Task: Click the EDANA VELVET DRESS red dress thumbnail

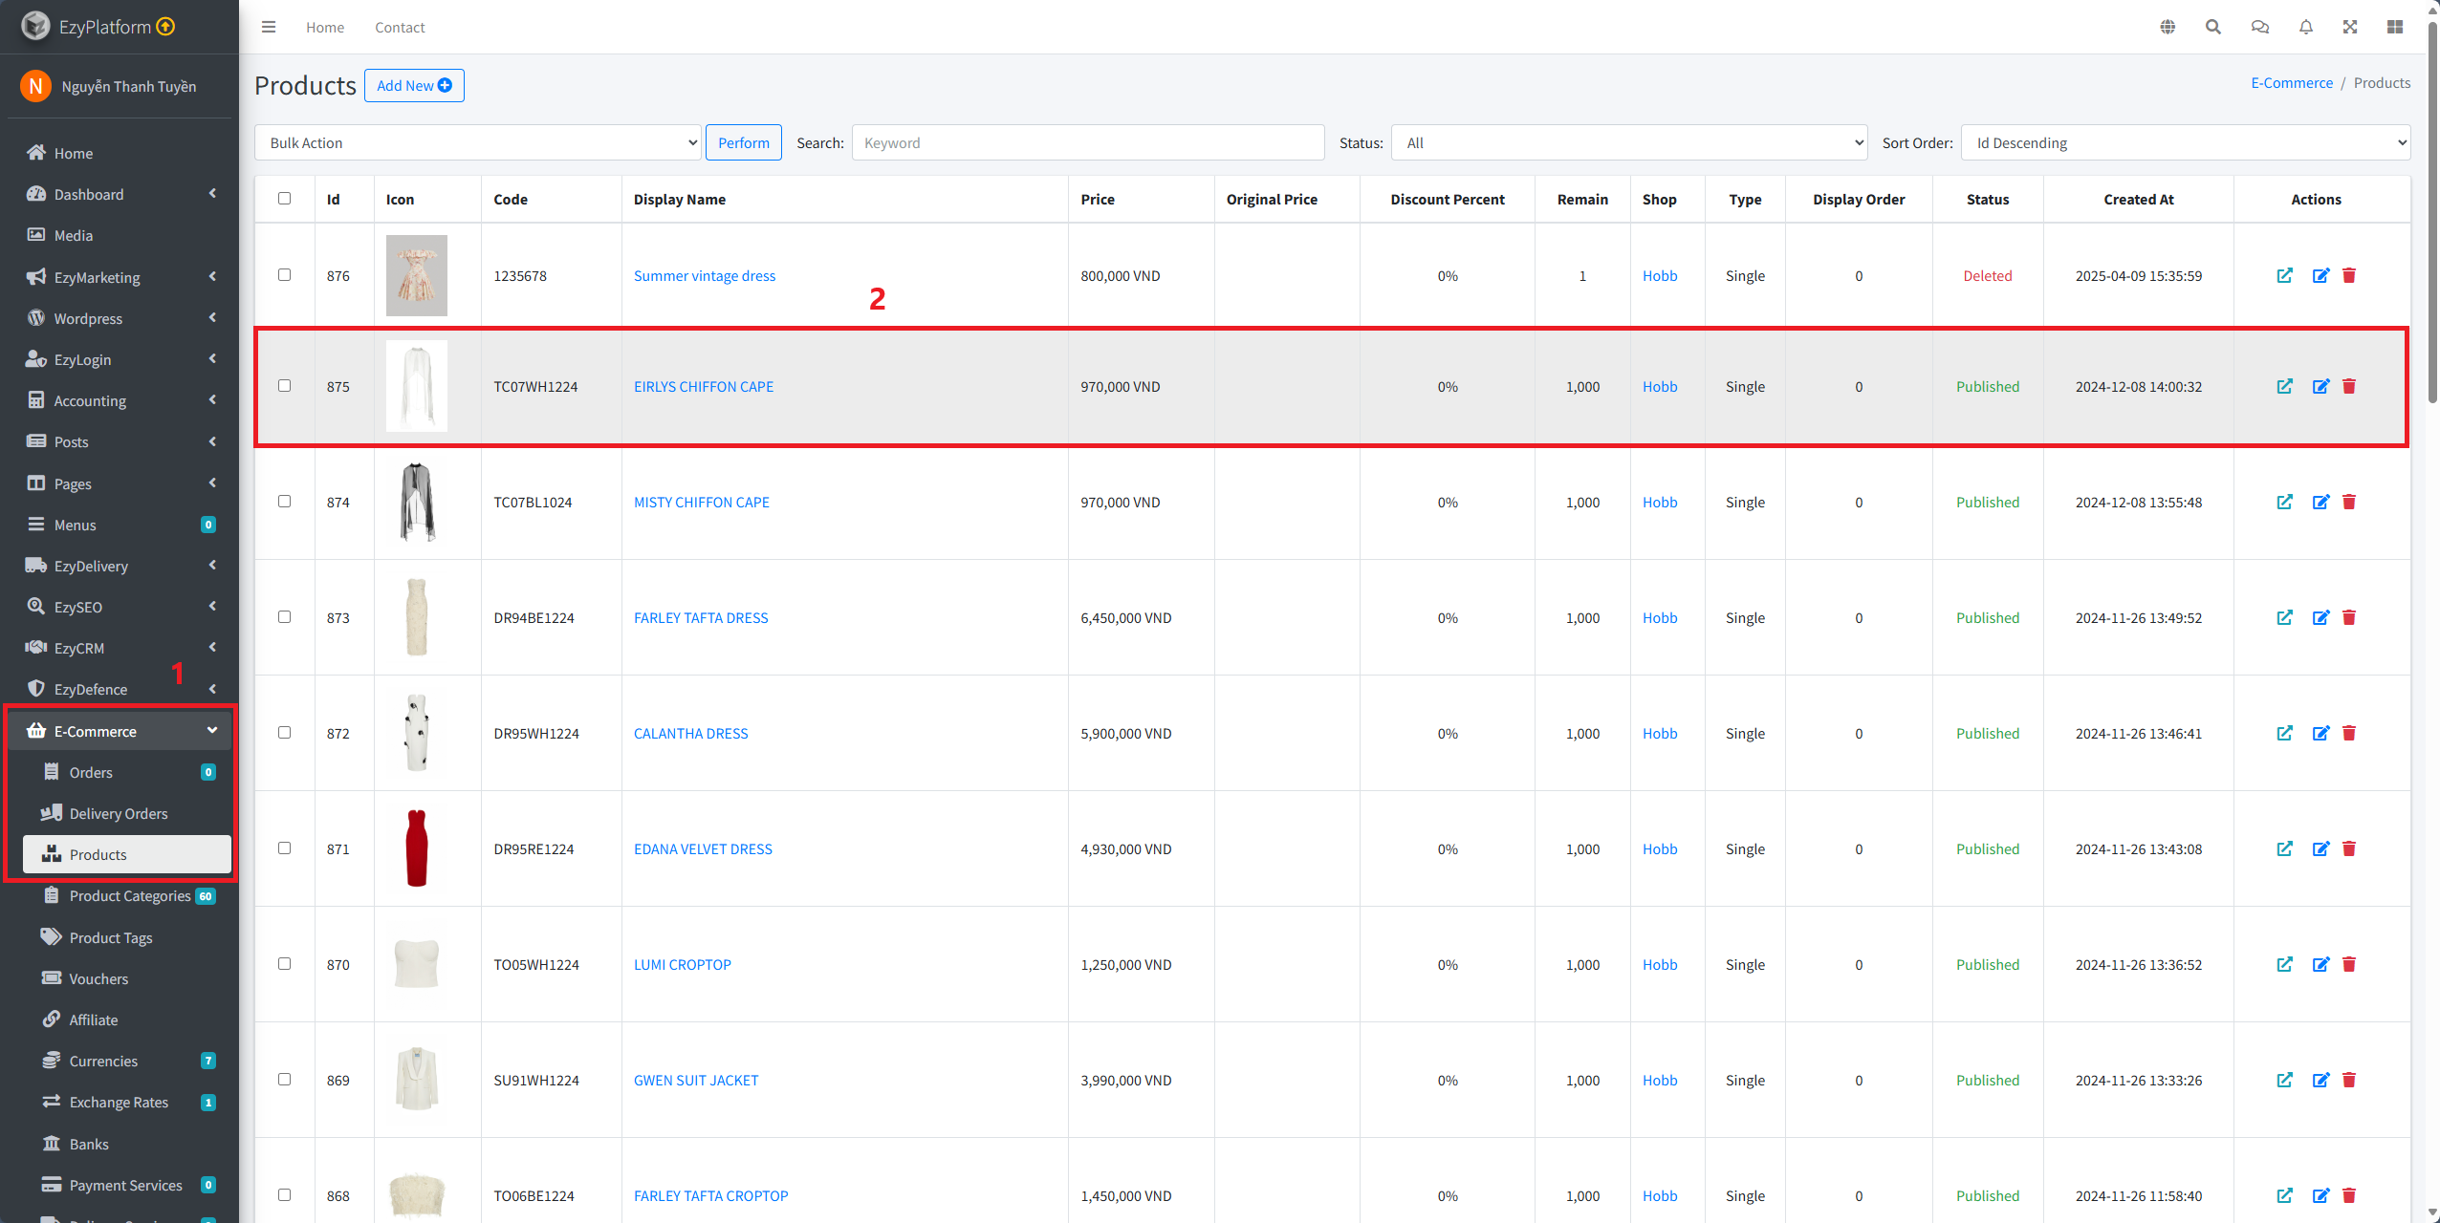Action: (x=417, y=848)
